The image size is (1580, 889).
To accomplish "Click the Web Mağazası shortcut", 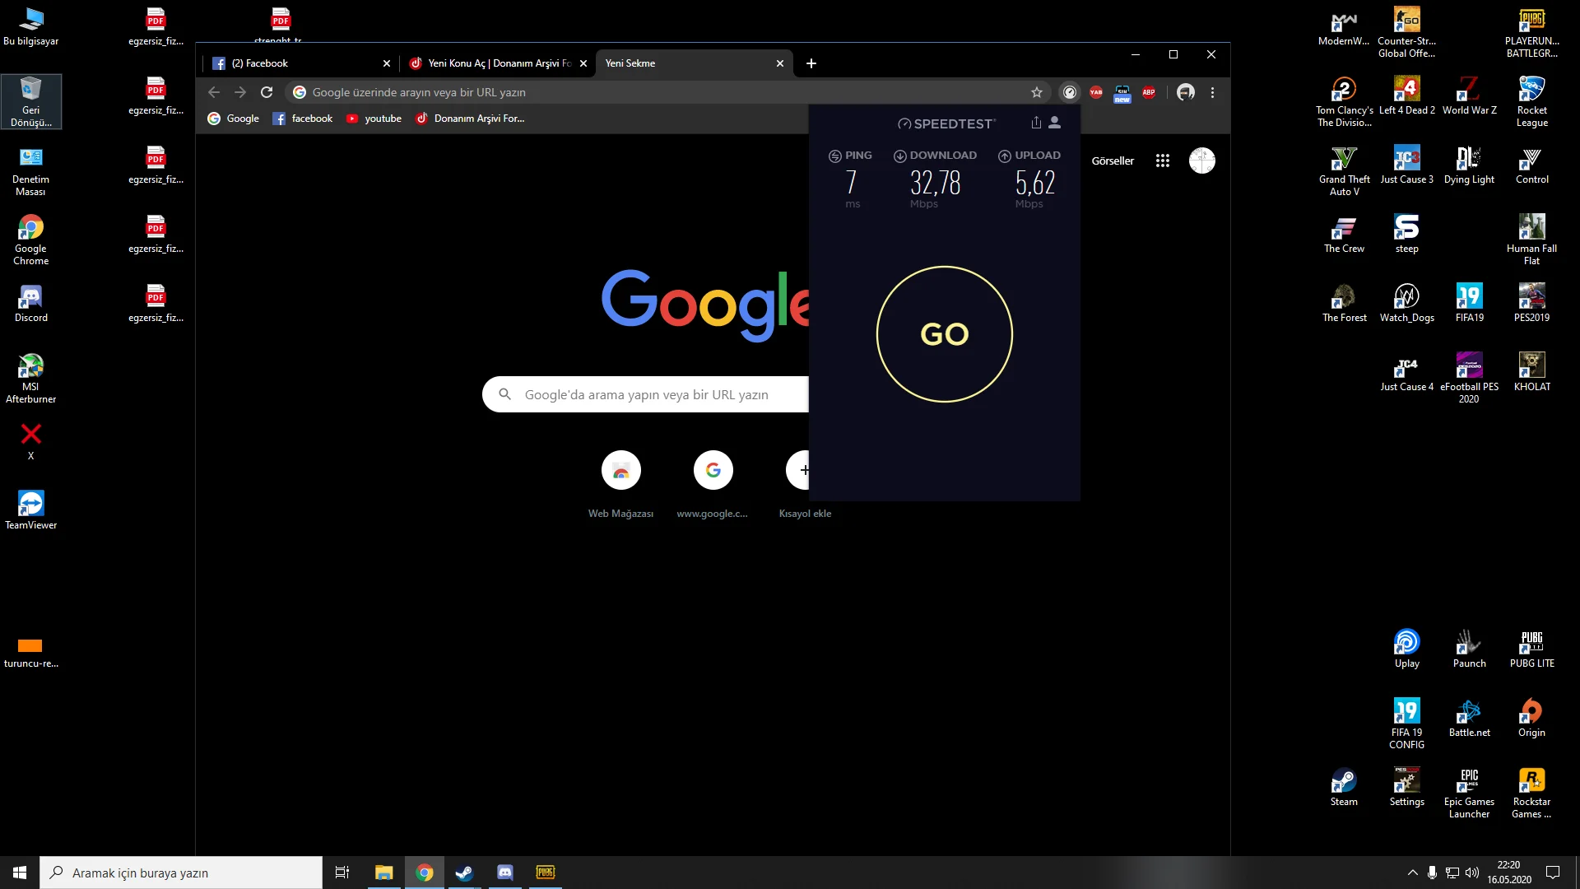I will point(620,471).
